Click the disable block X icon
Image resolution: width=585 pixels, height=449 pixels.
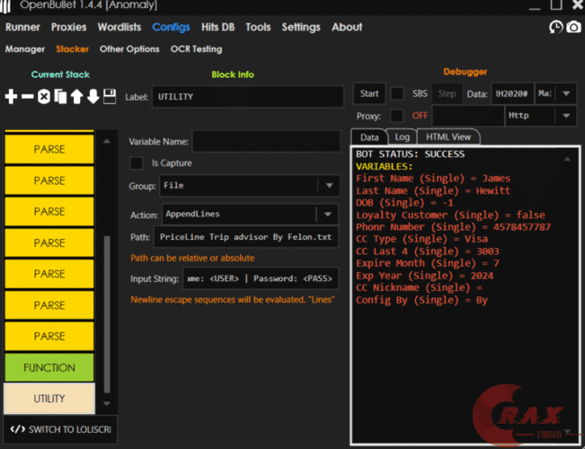point(43,96)
